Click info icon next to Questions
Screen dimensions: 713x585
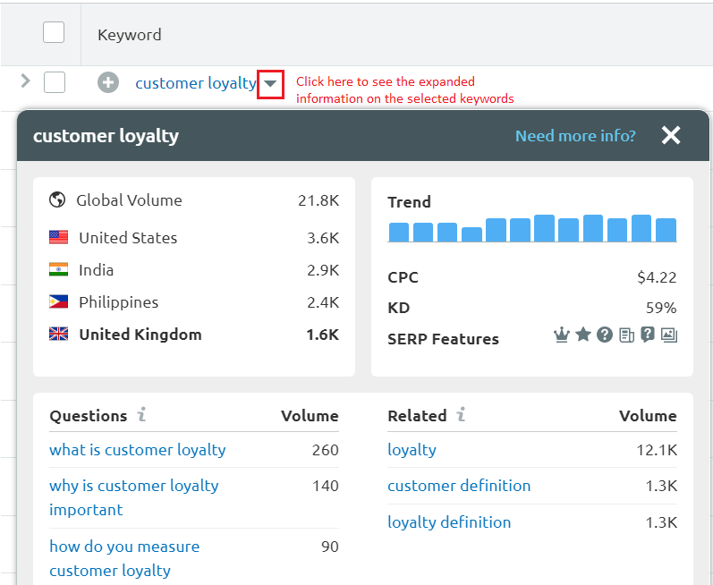click(x=141, y=415)
